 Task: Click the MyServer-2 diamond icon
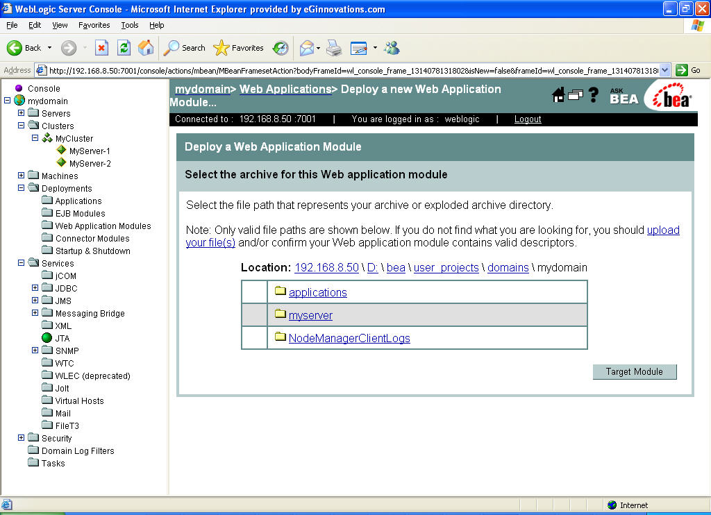click(x=62, y=162)
